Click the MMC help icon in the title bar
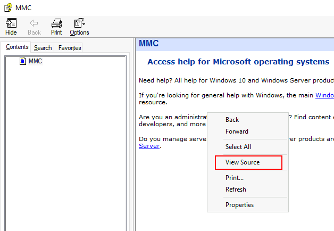This screenshot has width=334, height=231. [x=9, y=7]
